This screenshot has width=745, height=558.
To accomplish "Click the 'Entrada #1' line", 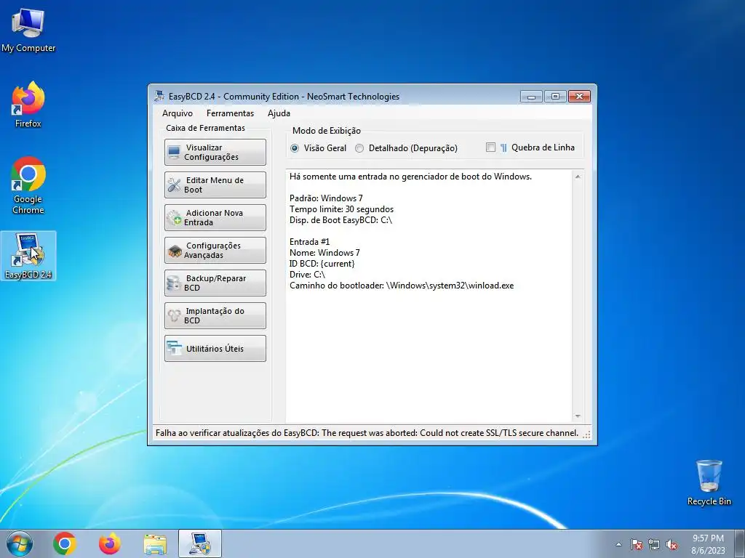I will 309,242.
